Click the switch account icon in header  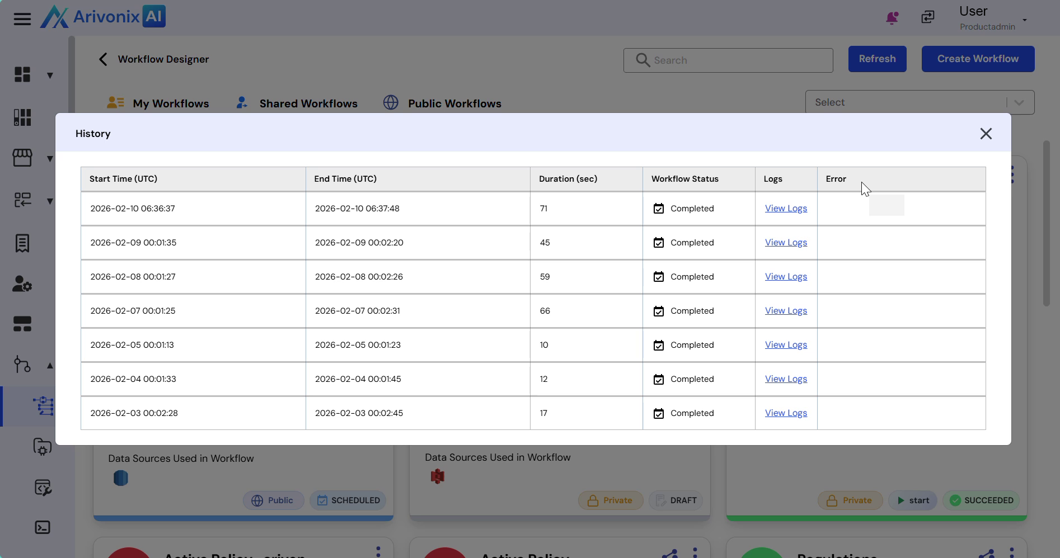(x=928, y=17)
